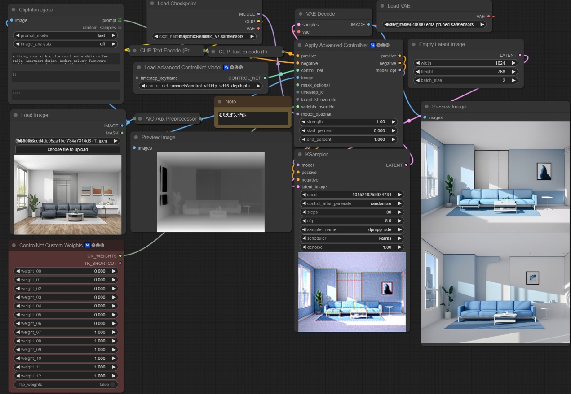Click the CN_WEIGHTS green output connector

120,255
